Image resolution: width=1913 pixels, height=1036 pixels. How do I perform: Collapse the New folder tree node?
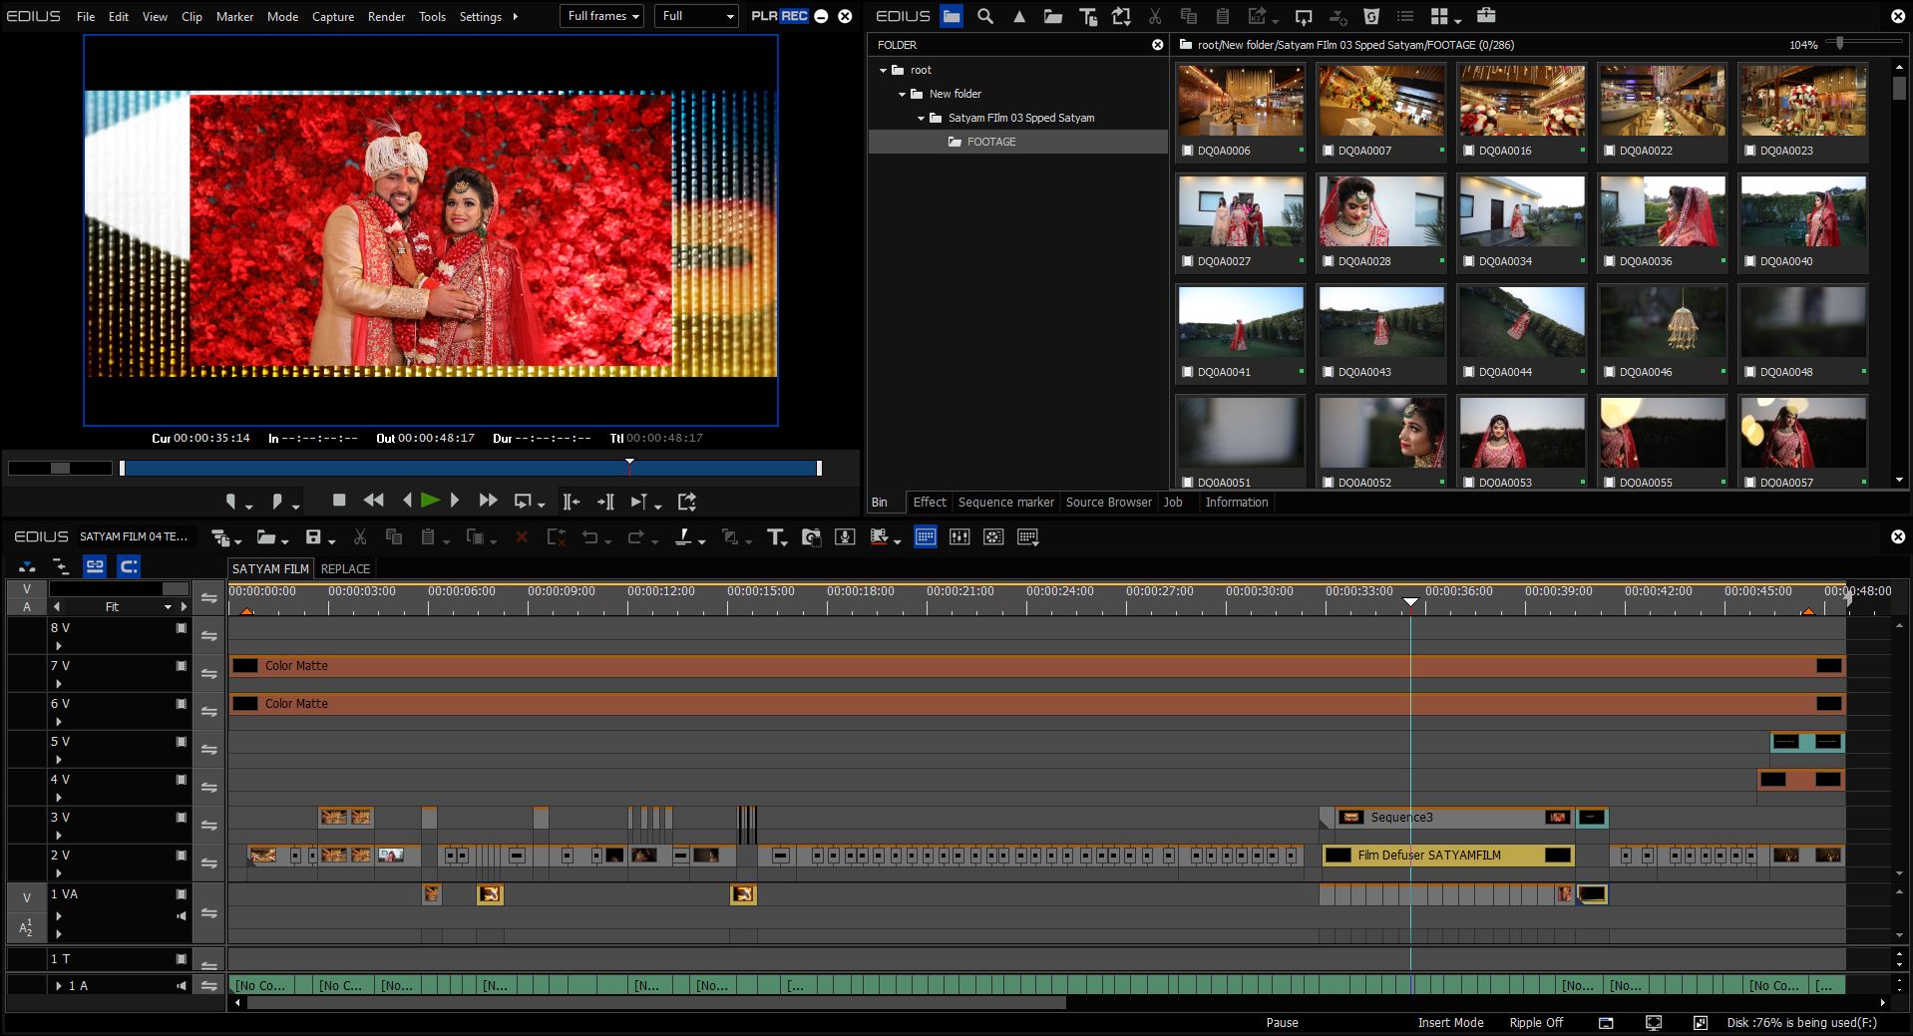(x=902, y=94)
